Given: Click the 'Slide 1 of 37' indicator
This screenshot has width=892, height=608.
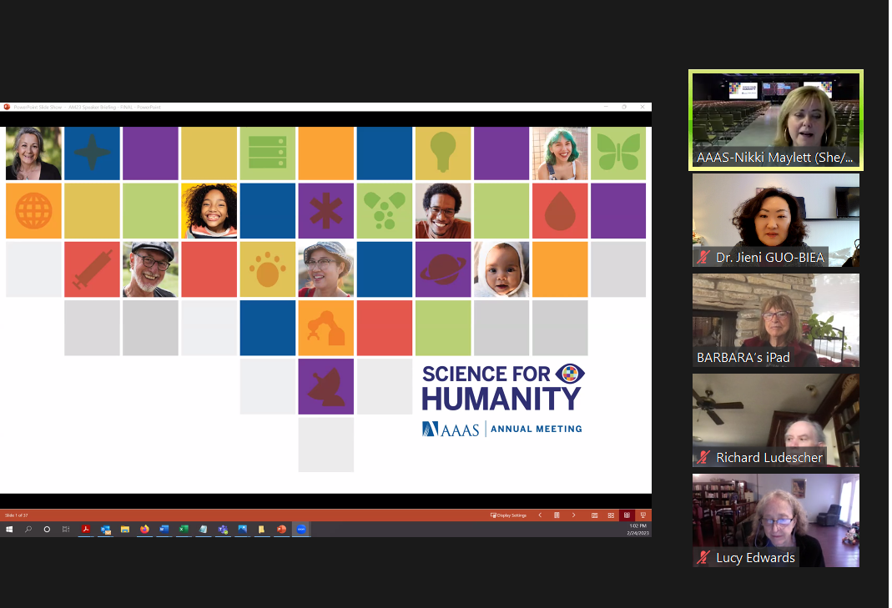Looking at the screenshot, I should tap(17, 515).
